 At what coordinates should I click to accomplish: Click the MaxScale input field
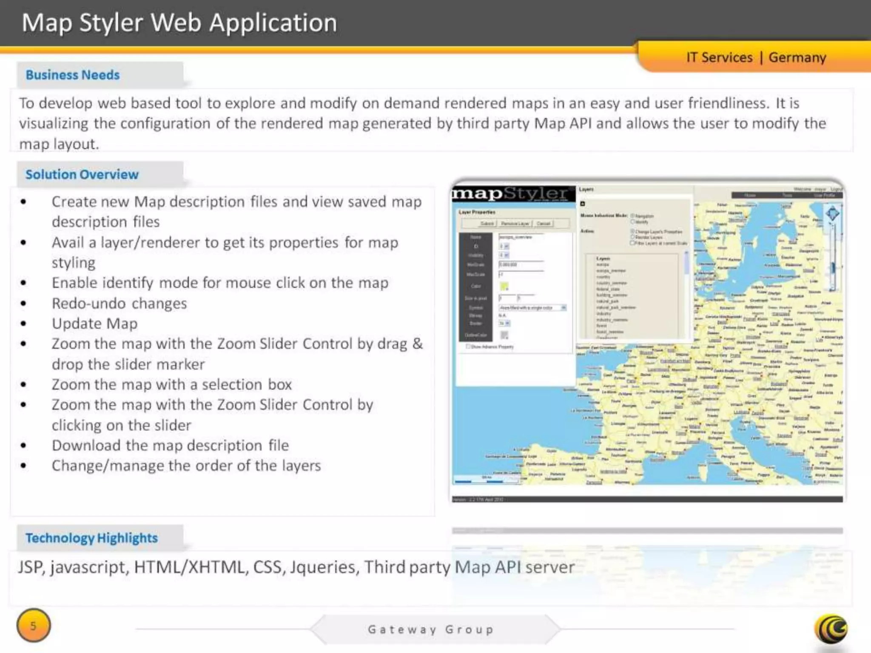pyautogui.click(x=521, y=274)
